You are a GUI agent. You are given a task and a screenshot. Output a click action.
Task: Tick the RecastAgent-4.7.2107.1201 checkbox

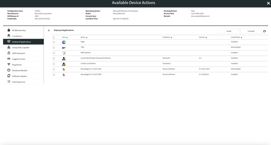pyautogui.click(x=54, y=69)
